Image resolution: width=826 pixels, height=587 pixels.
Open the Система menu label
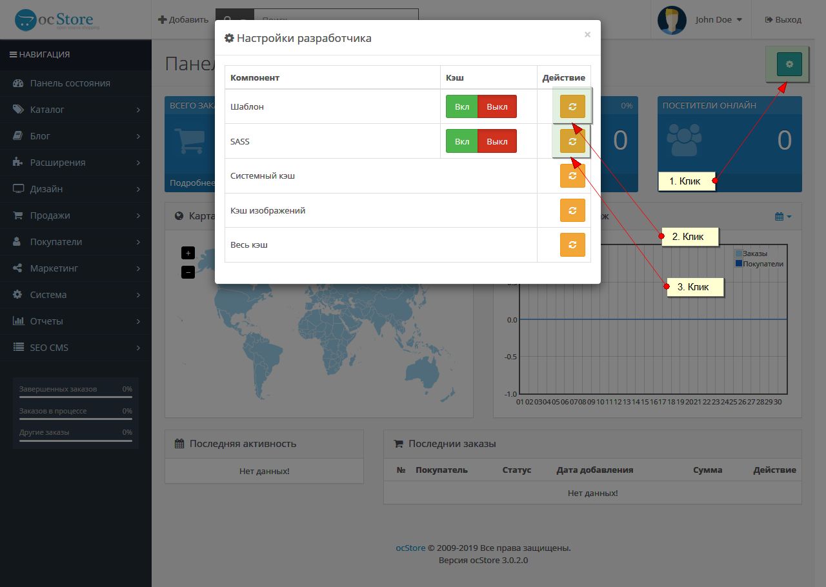click(48, 295)
